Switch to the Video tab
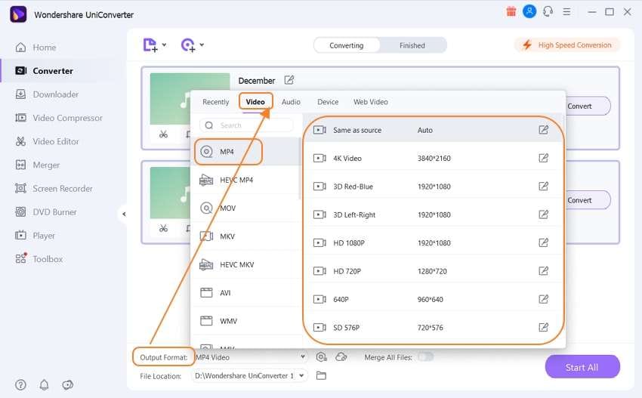 (255, 102)
